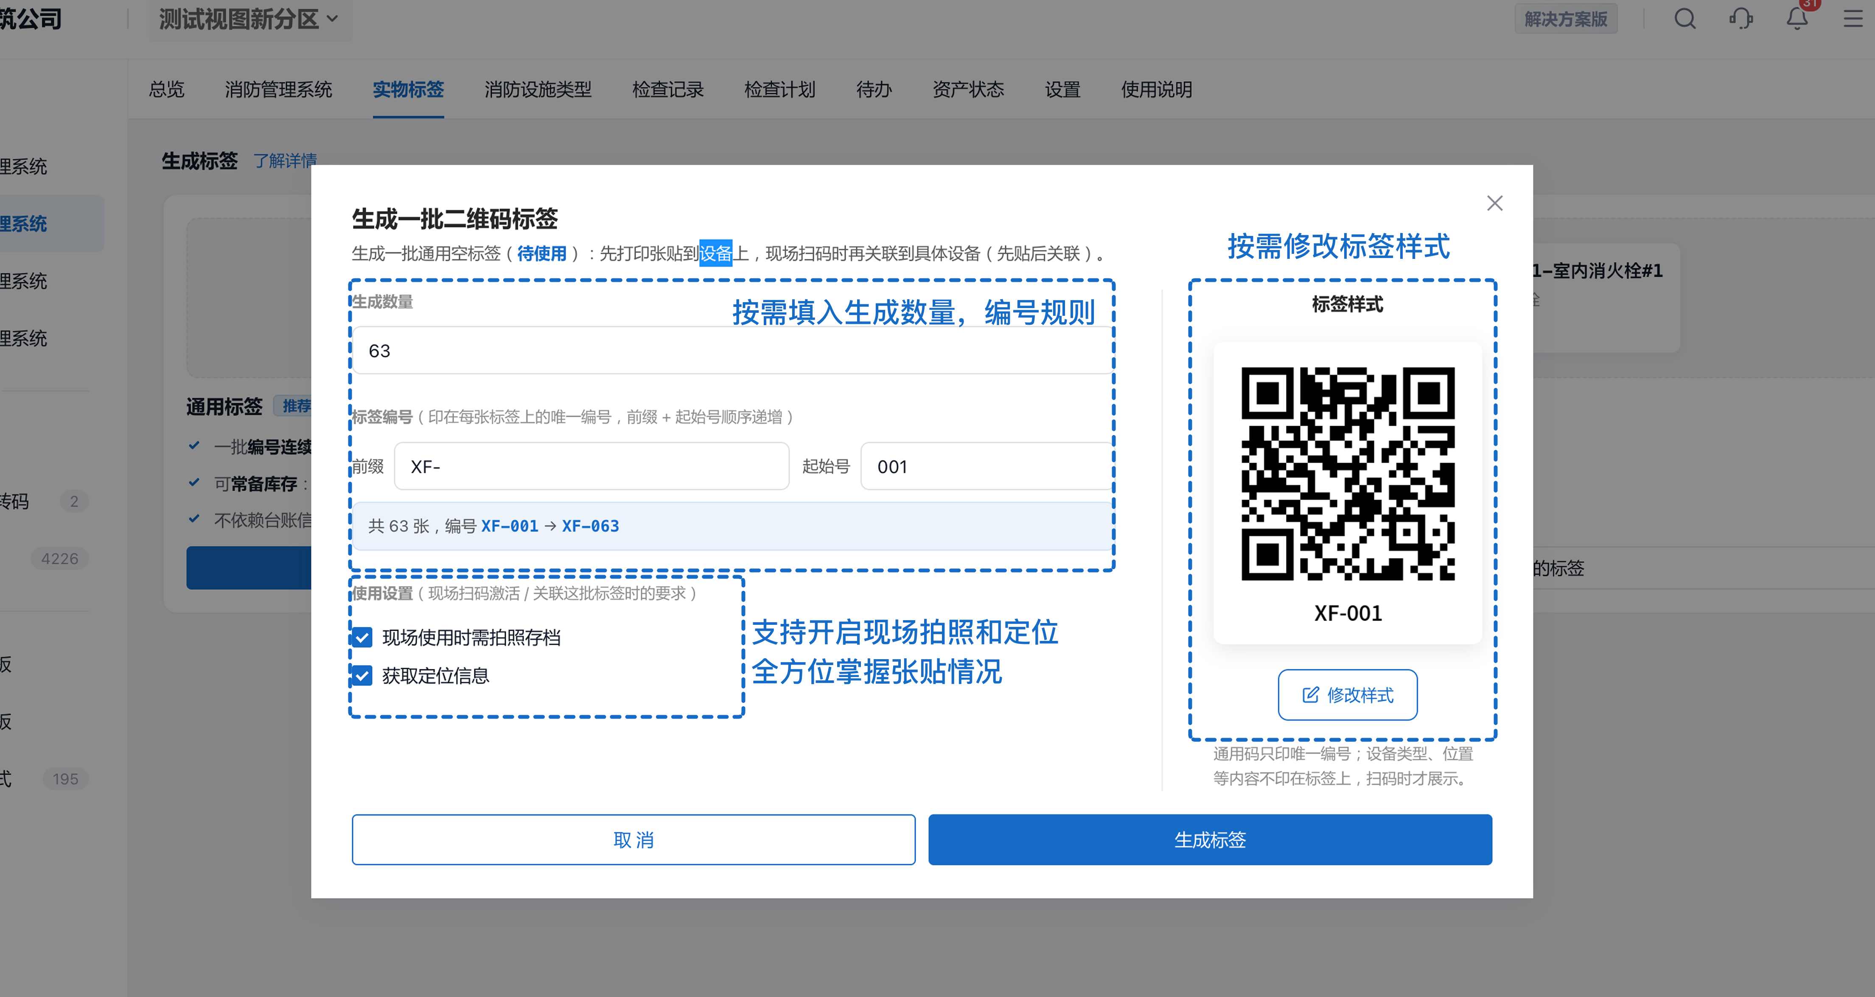Open the 检查计划 tab
This screenshot has height=997, width=1875.
[x=779, y=90]
